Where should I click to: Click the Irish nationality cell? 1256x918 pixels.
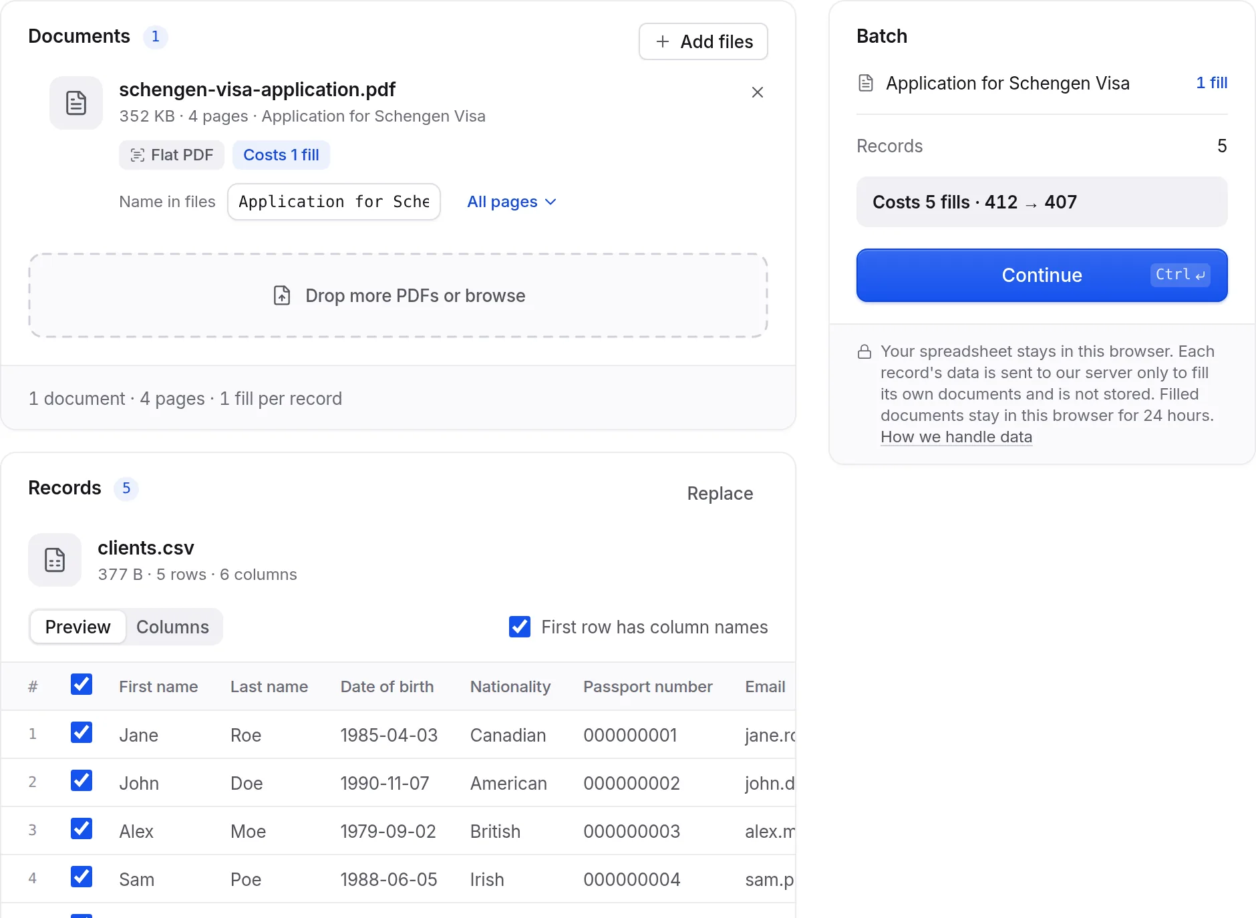[x=487, y=879]
